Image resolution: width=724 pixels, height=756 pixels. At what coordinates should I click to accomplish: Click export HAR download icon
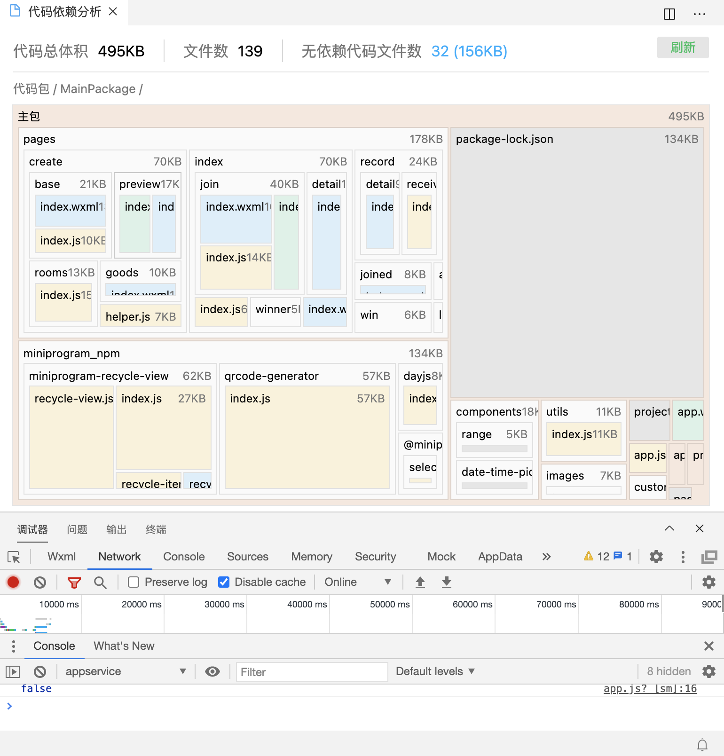[447, 583]
